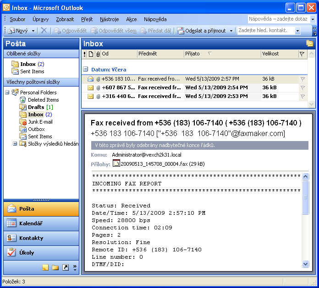The width and height of the screenshot is (319, 288).
Task: Open the Deleted Items folder
Action: coord(39,100)
